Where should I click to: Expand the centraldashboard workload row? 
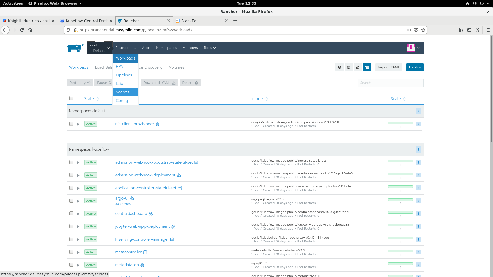[78, 214]
